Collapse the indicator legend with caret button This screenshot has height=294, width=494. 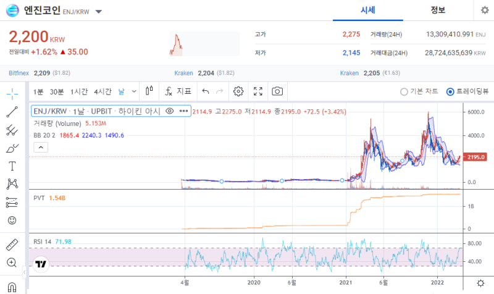41,147
